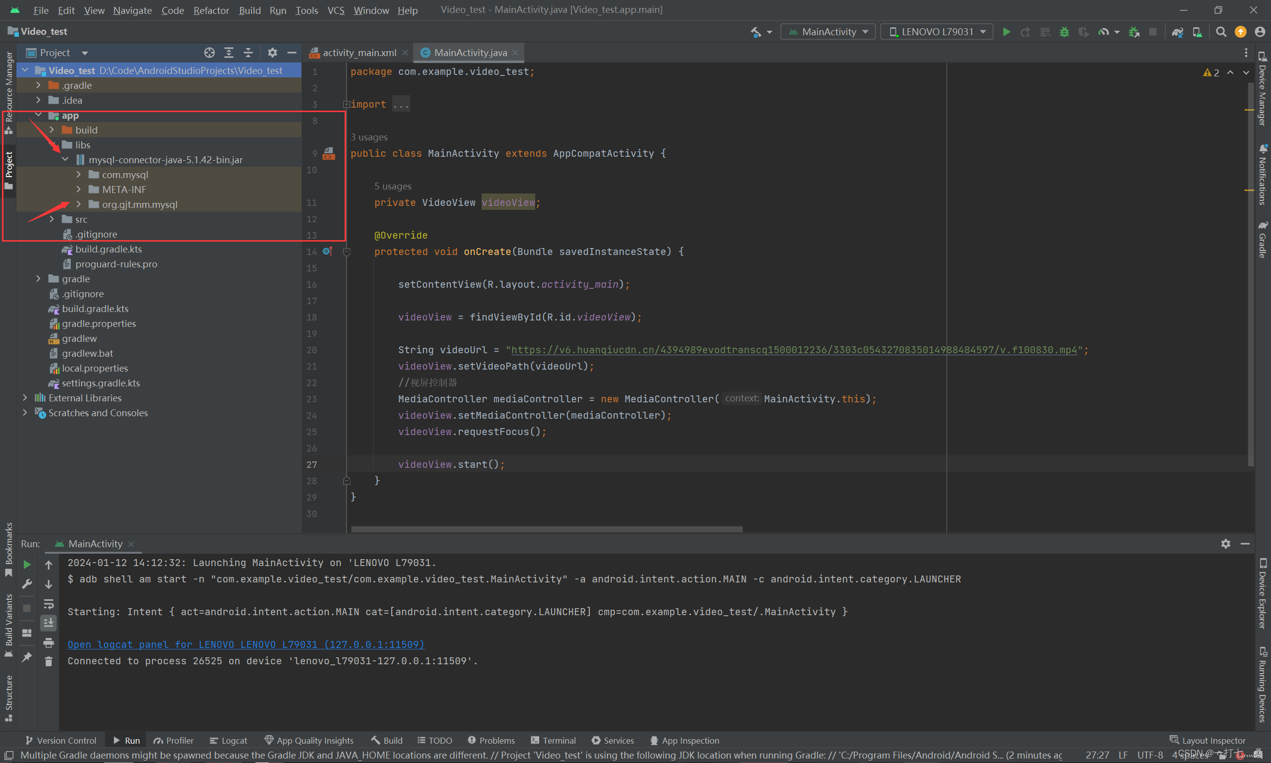Toggle Soft-Wrap in Run console
This screenshot has height=763, width=1271.
coord(48,604)
